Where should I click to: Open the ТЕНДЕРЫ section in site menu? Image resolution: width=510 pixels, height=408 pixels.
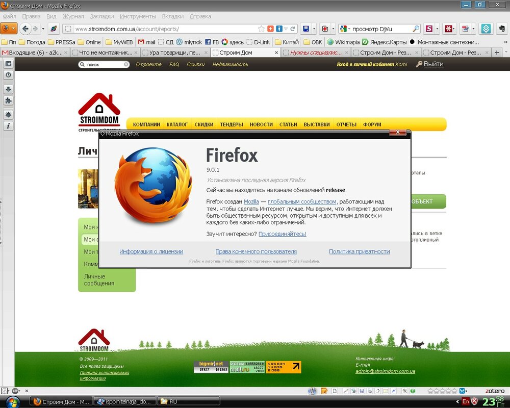coord(232,124)
